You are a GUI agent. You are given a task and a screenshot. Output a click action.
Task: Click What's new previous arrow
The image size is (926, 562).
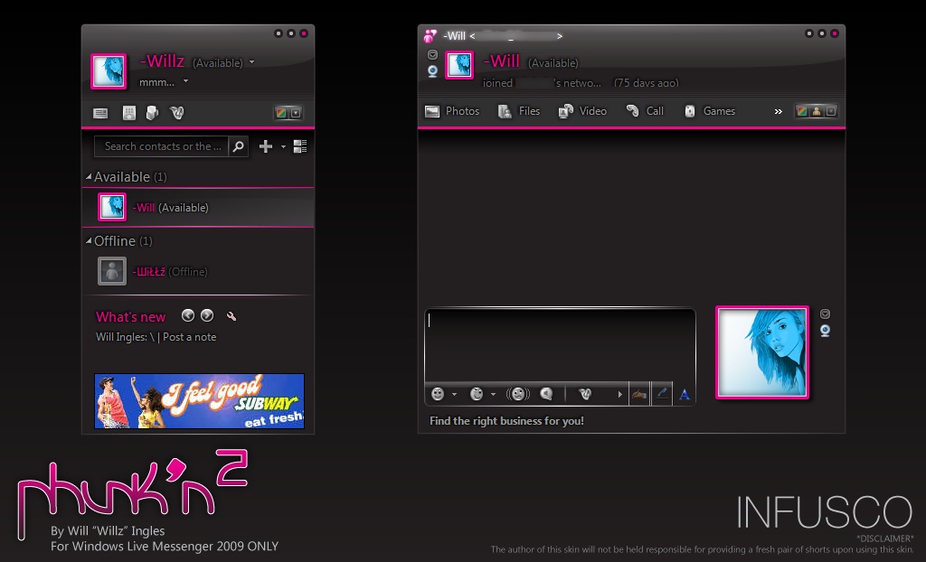[x=188, y=316]
